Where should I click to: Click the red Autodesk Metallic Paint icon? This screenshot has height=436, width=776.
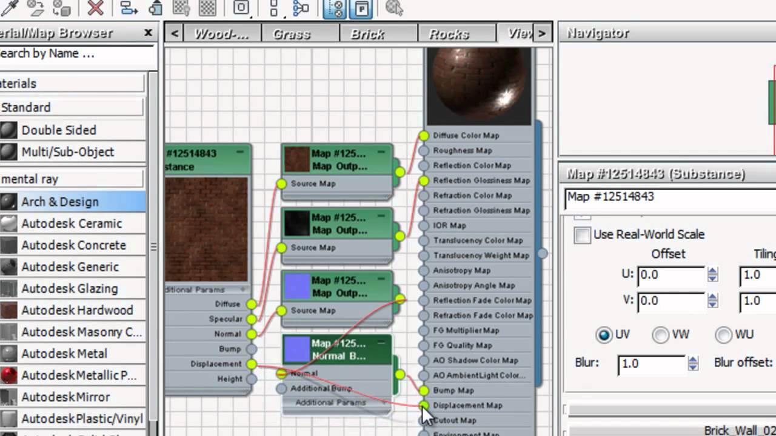(9, 375)
